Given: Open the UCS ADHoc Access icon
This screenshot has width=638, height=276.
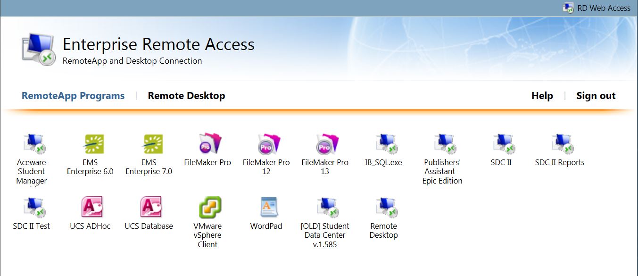Looking at the screenshot, I should (92, 207).
